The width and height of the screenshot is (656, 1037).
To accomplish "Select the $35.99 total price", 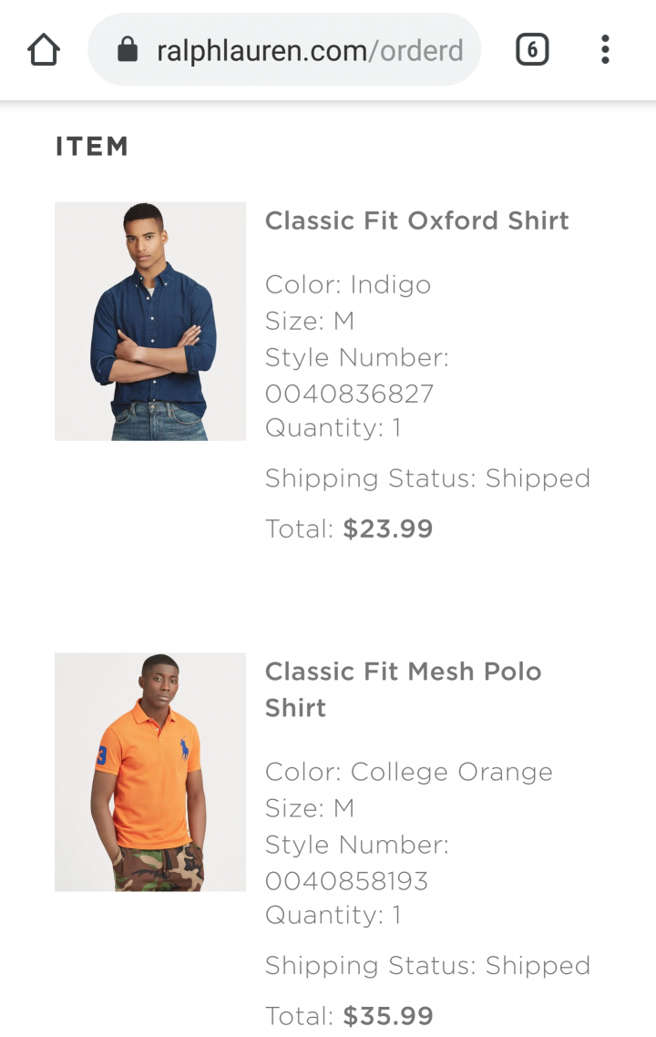I will tap(387, 1016).
